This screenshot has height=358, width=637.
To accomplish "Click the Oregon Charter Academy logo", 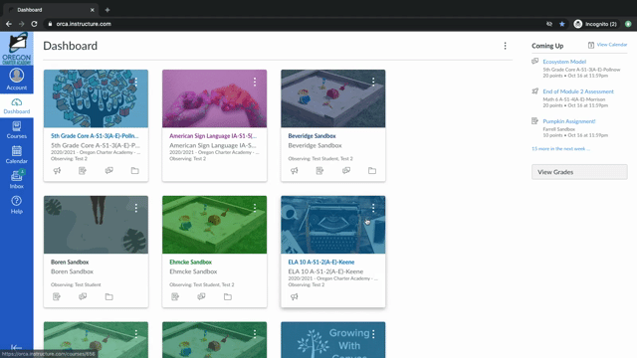I will tap(17, 49).
